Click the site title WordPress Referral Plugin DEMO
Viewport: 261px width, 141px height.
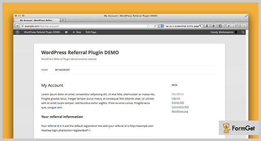point(80,53)
